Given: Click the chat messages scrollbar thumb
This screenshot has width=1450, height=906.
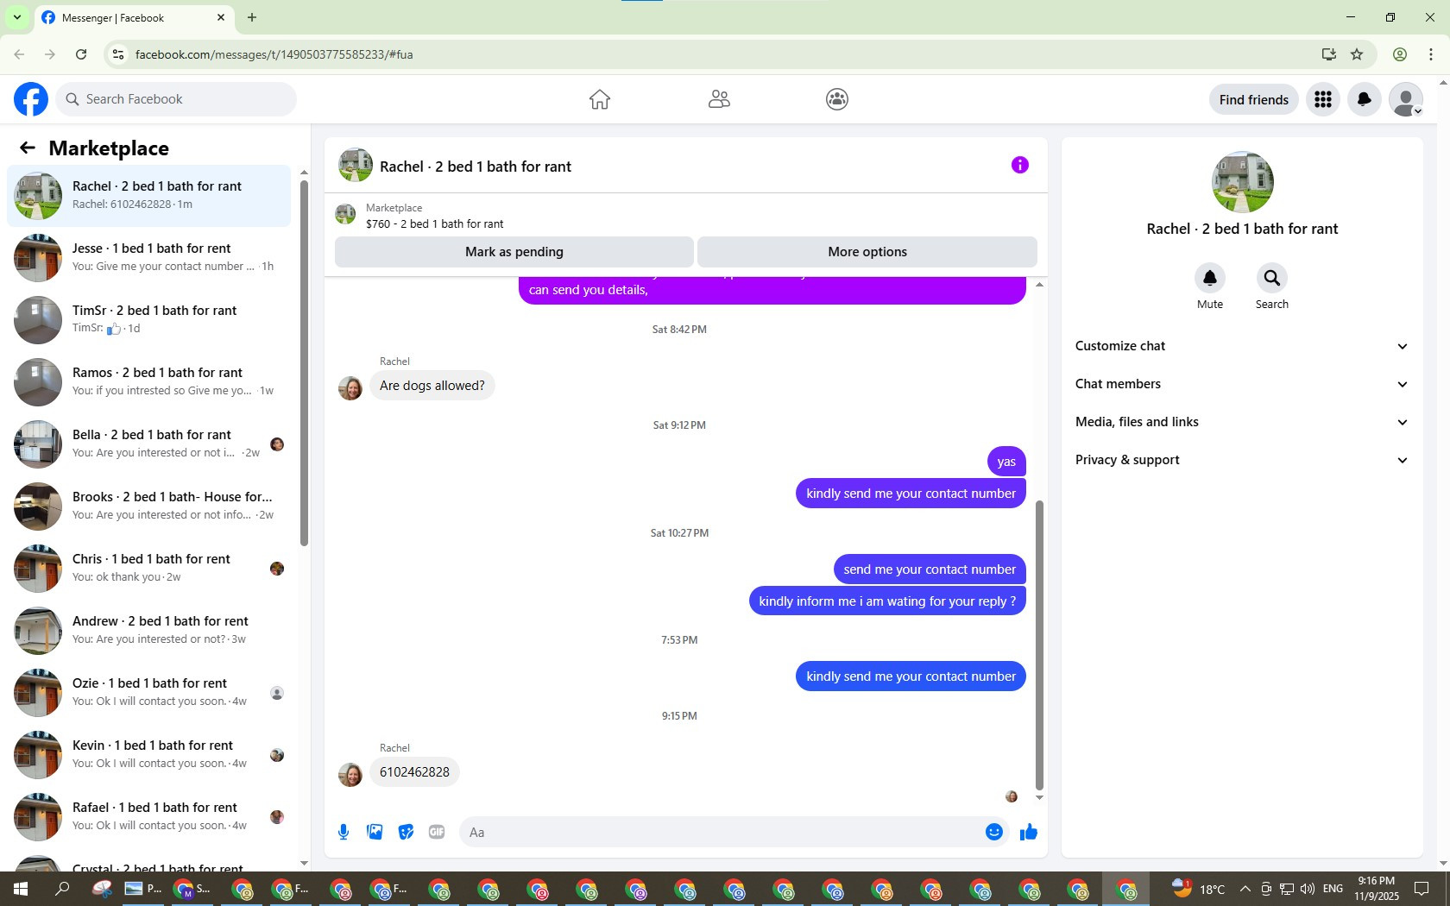Looking at the screenshot, I should click(x=1039, y=645).
